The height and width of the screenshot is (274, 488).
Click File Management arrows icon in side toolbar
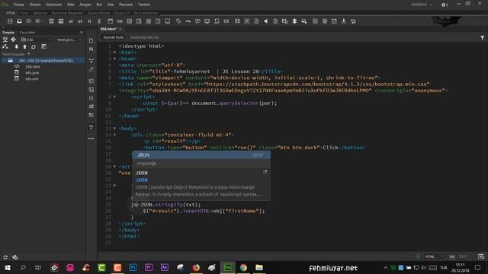pos(91,49)
